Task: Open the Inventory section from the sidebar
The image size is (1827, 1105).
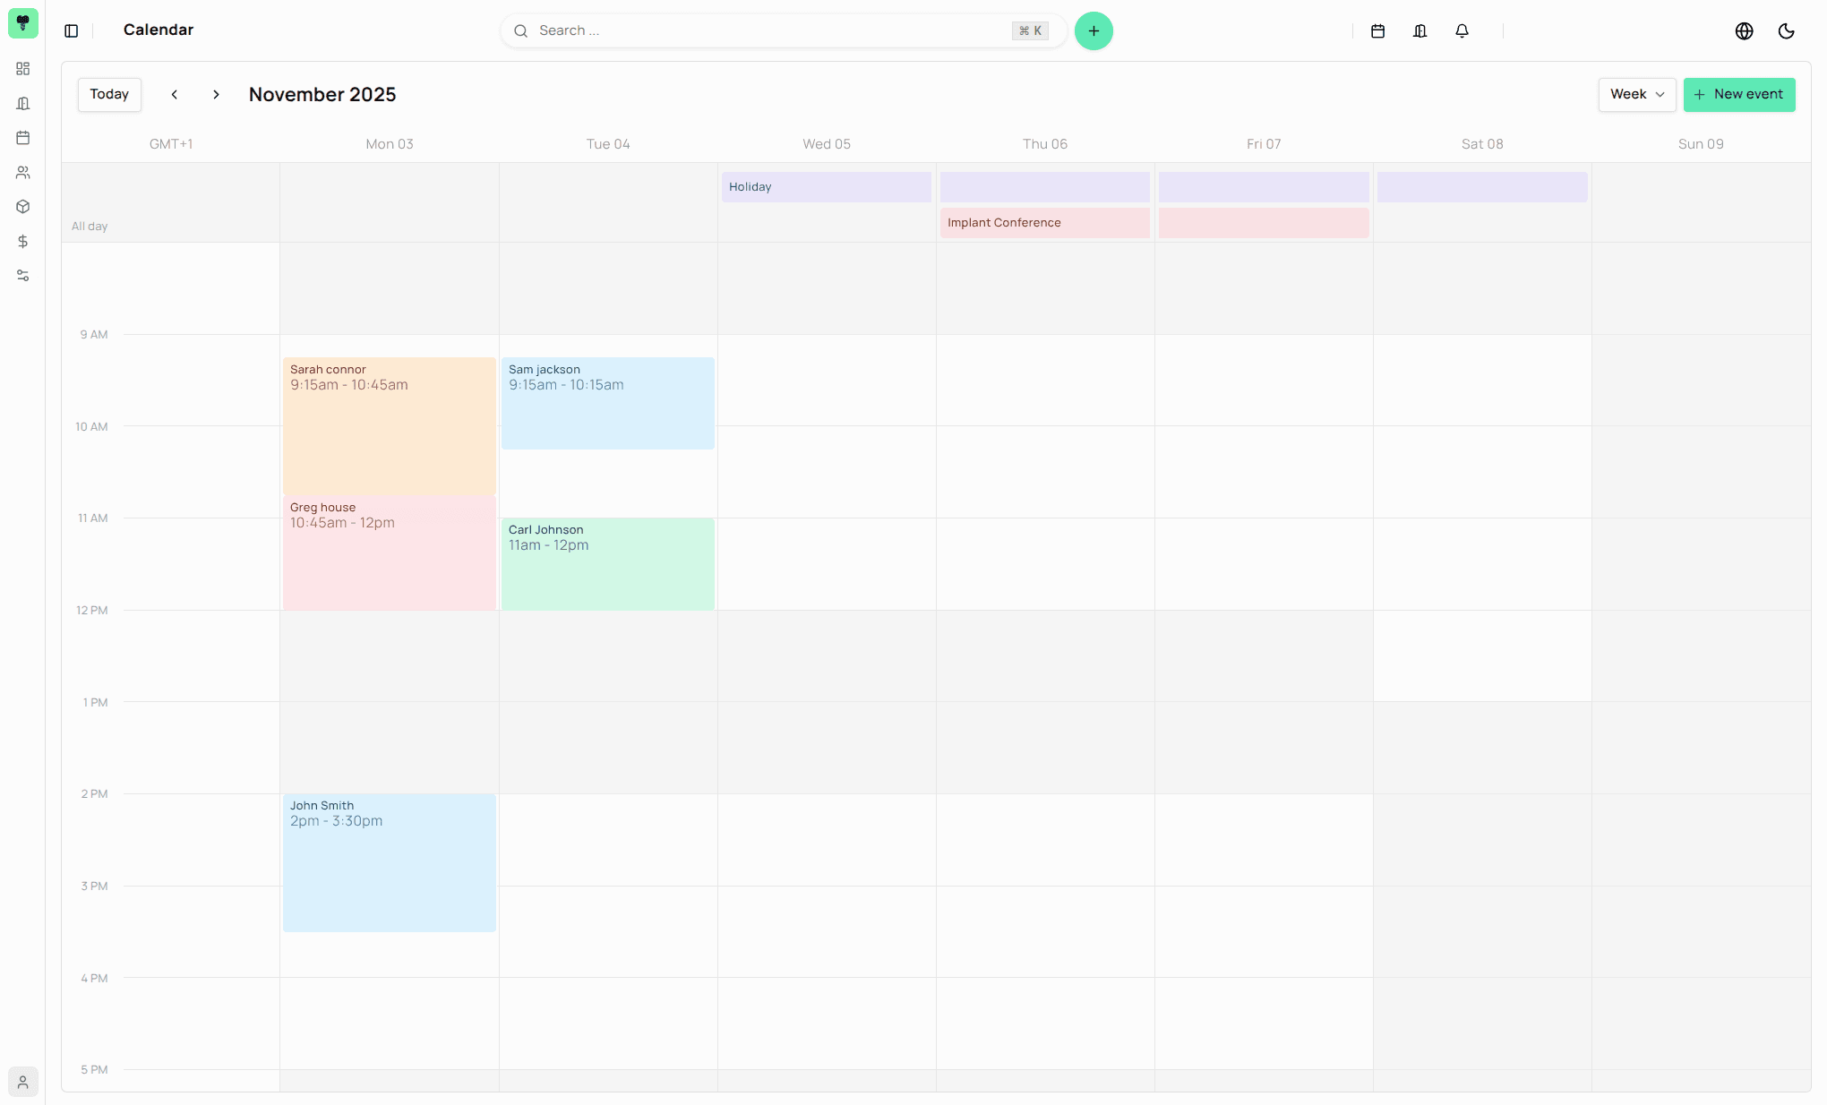Action: coord(23,207)
